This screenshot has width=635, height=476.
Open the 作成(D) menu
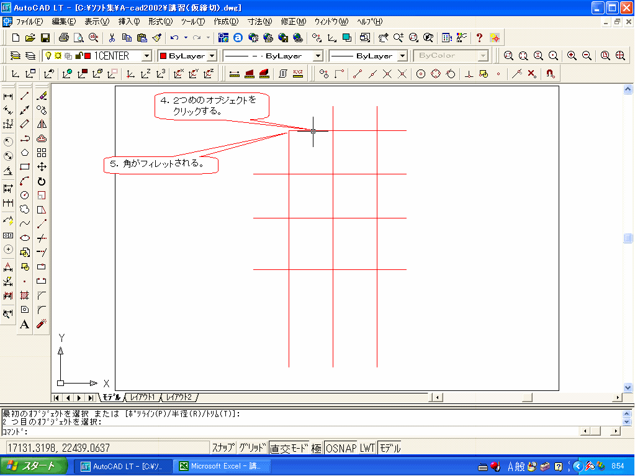point(226,22)
